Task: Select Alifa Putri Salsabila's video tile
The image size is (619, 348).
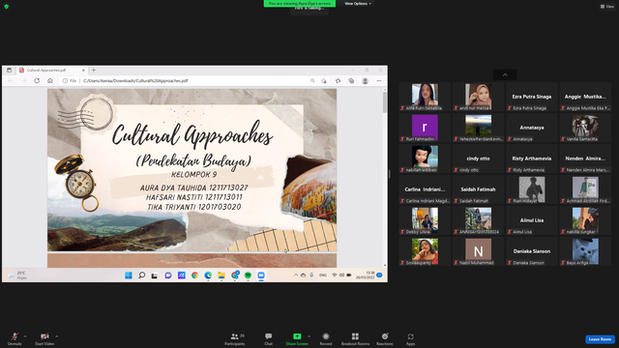Action: tap(425, 97)
